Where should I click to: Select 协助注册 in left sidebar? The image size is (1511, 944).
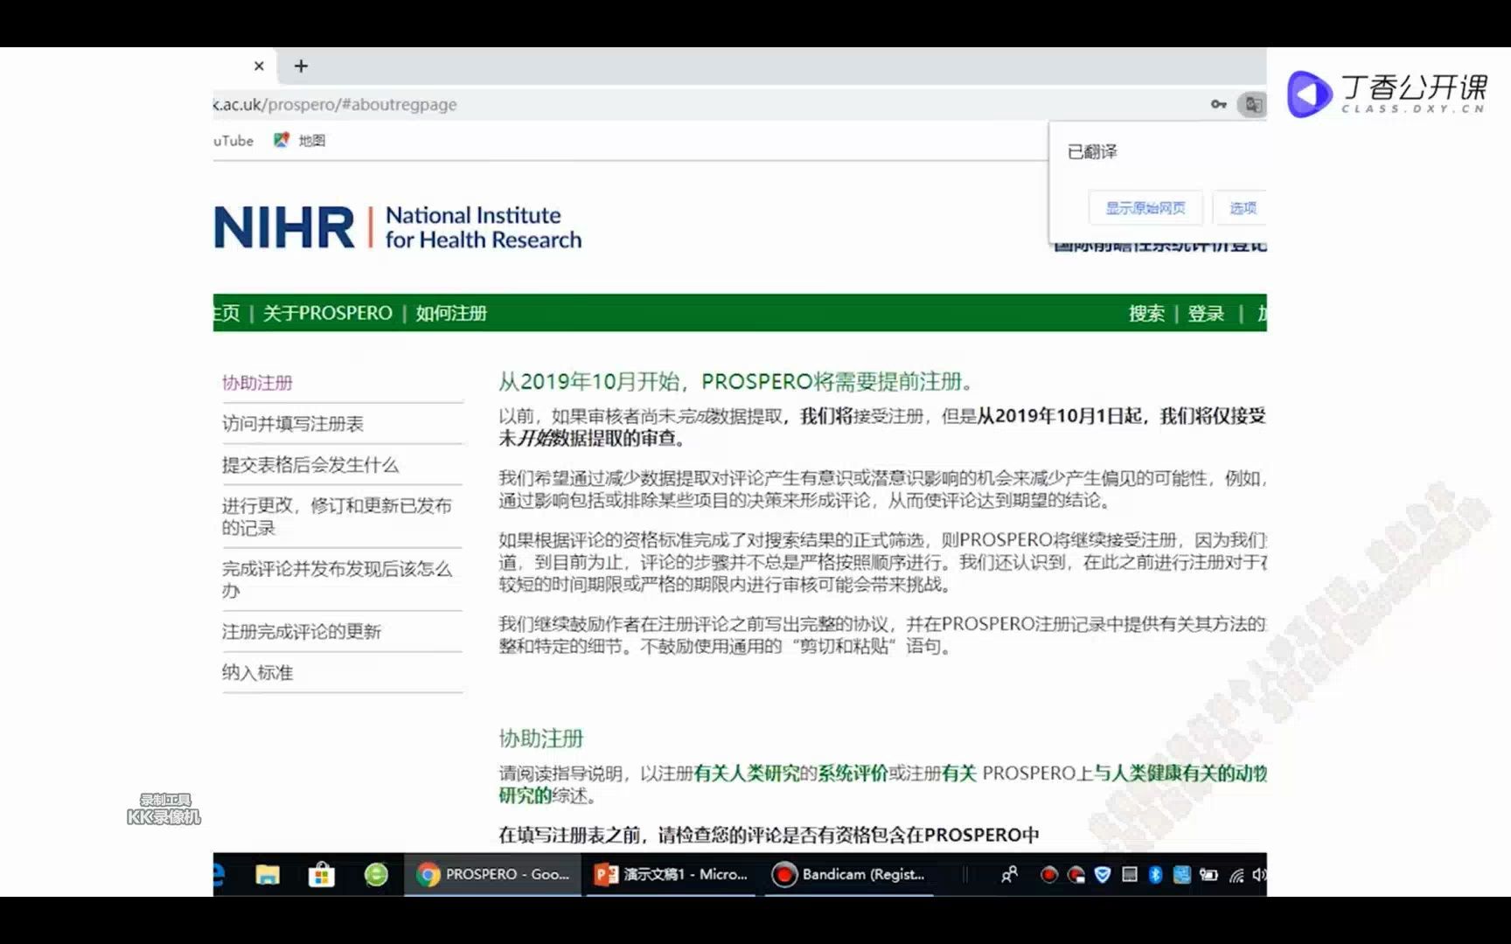pos(257,383)
